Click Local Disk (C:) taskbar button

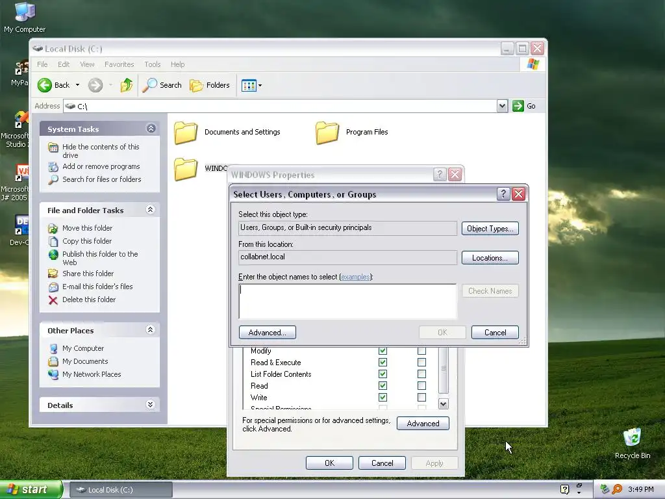[121, 490]
